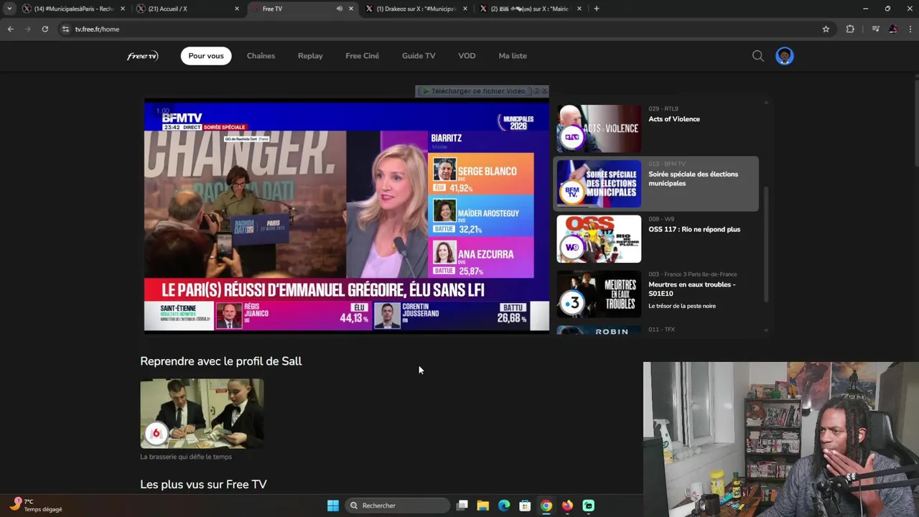Go to the Replay section

pos(310,56)
